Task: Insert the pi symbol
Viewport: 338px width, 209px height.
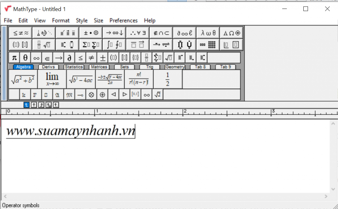Action: tap(15, 57)
